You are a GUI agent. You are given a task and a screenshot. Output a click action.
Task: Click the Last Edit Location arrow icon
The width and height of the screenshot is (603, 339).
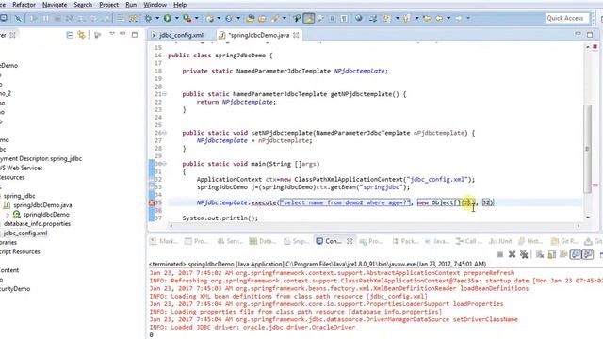pos(427,18)
